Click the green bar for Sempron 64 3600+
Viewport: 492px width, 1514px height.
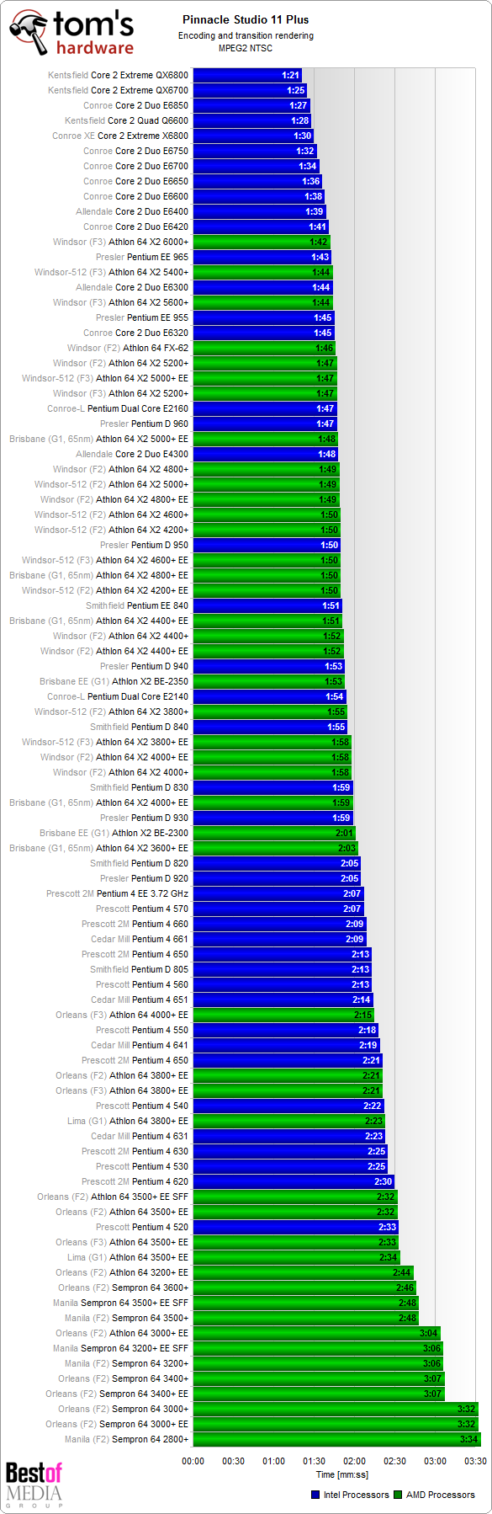[x=304, y=1287]
